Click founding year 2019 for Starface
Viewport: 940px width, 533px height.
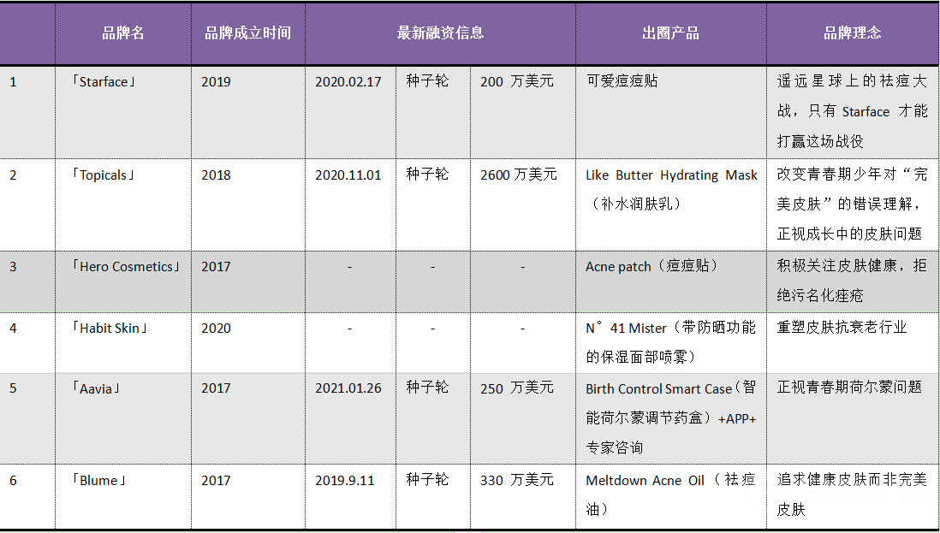pyautogui.click(x=216, y=81)
